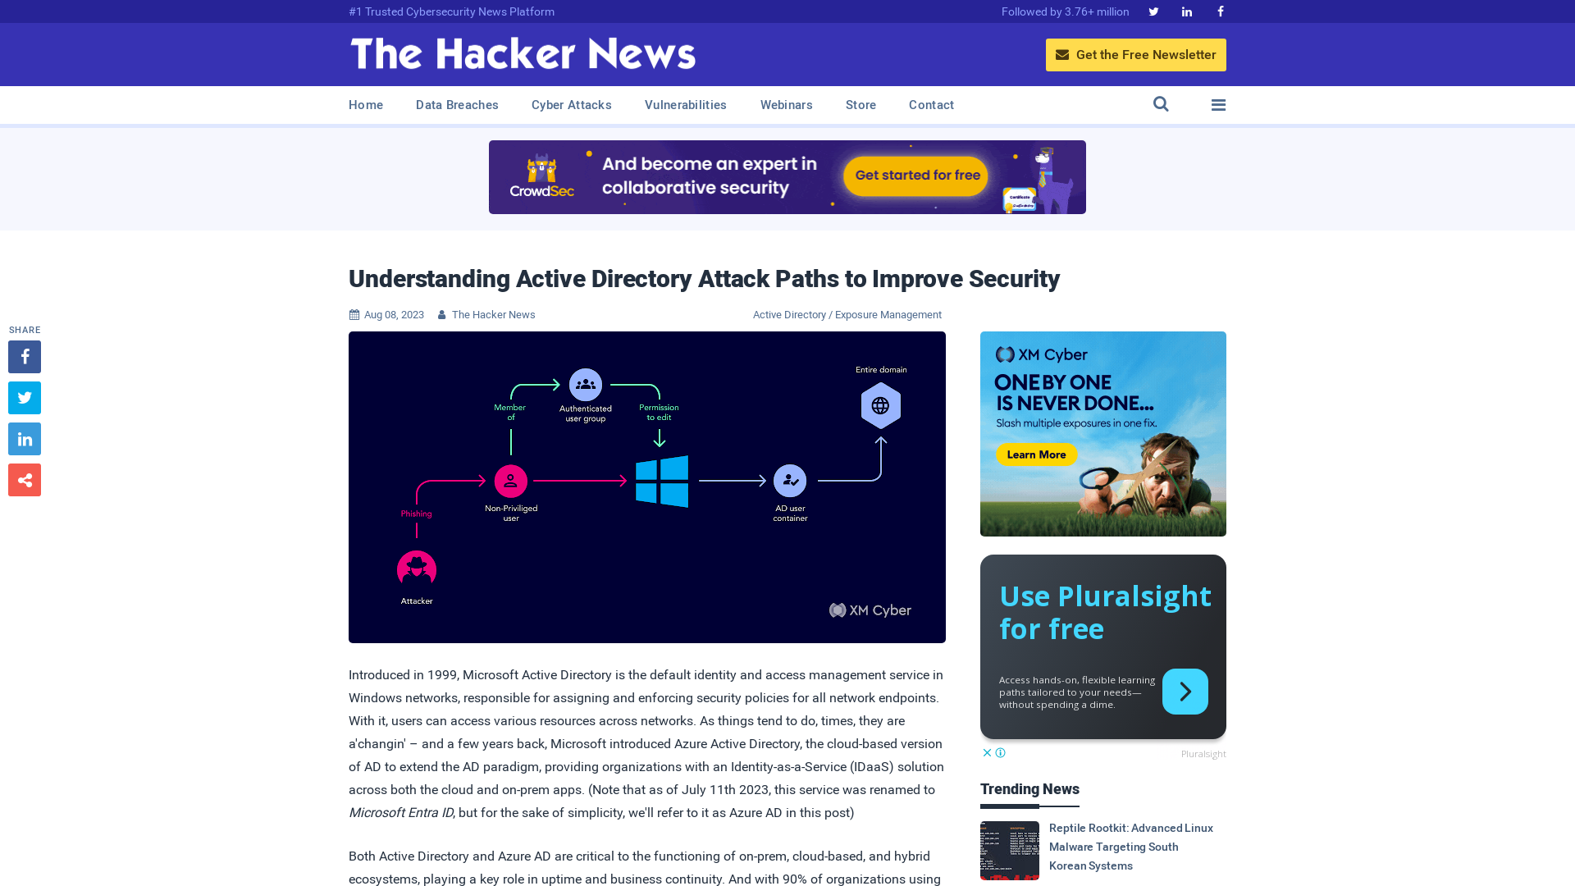
Task: Click the Facebook icon in site header
Action: click(x=1220, y=11)
